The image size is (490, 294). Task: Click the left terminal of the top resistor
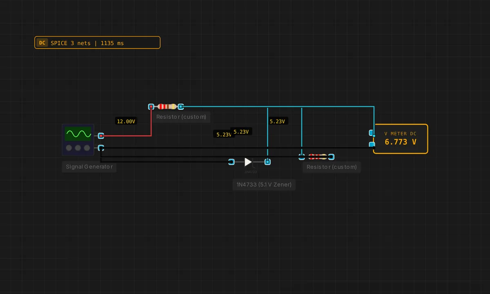(x=151, y=107)
